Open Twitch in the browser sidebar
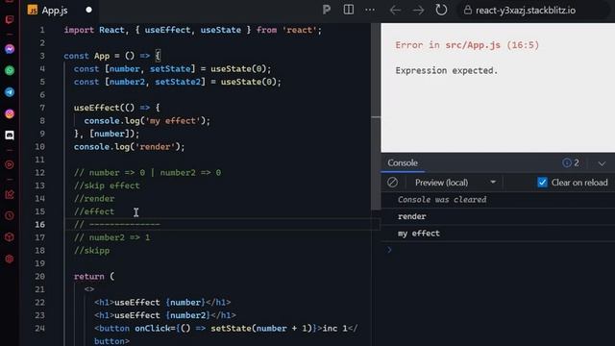Viewport: 615px width, 346px height. [x=10, y=19]
